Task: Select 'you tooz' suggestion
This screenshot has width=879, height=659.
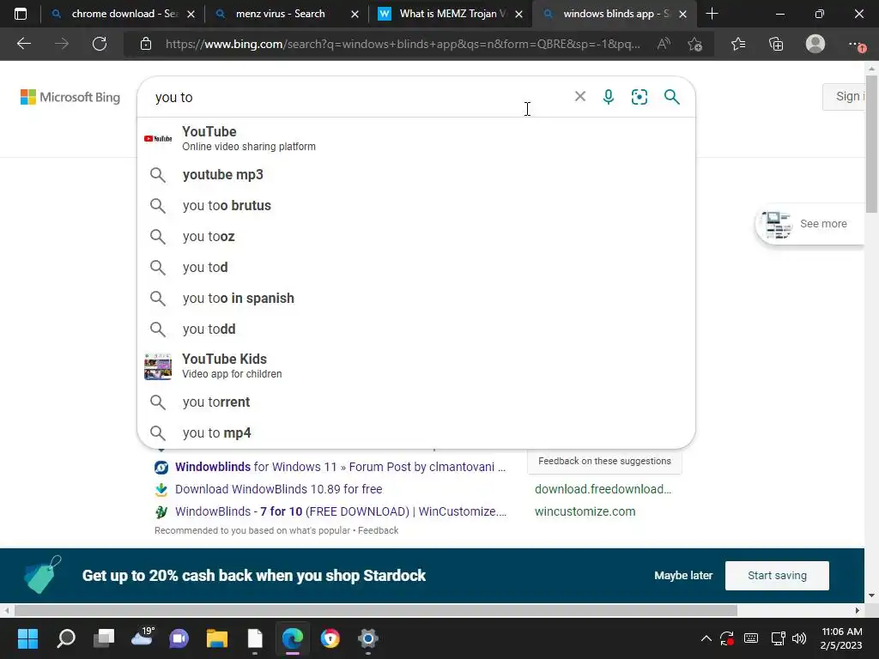Action: pyautogui.click(x=416, y=237)
